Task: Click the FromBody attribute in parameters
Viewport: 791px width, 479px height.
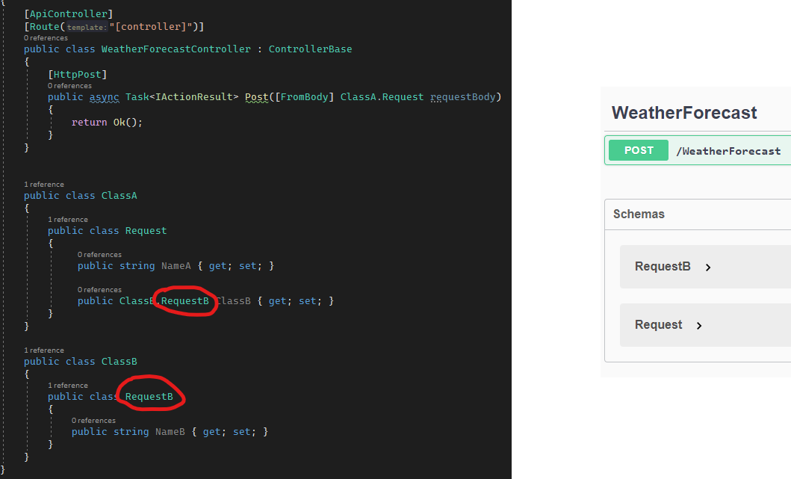Action: click(304, 97)
